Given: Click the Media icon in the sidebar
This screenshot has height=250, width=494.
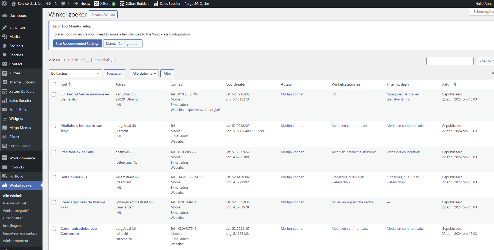Looking at the screenshot, I should [5, 37].
